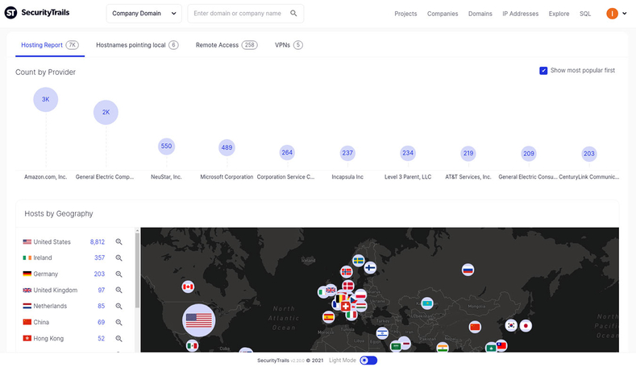Click the Taiwan flag marker on map
Image resolution: width=636 pixels, height=367 pixels.
click(x=501, y=345)
